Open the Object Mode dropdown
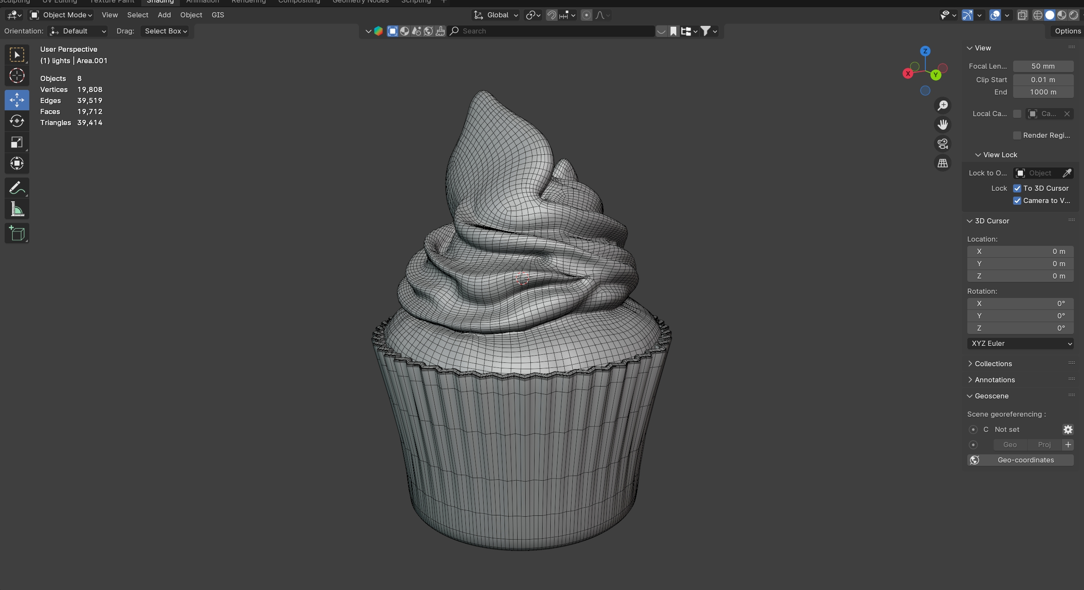Viewport: 1084px width, 590px height. click(62, 15)
